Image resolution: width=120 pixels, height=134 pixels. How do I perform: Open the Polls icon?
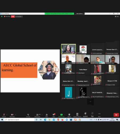[47, 115]
